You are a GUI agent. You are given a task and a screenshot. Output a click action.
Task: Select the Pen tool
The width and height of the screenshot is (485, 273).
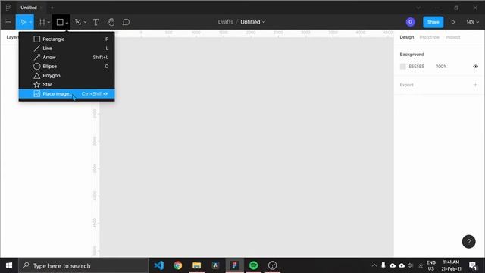coord(78,22)
